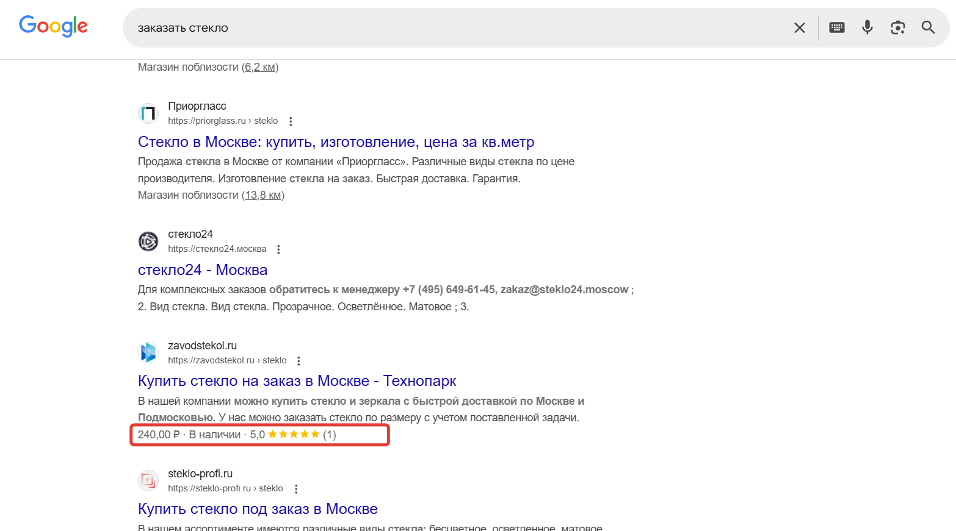Search by image with Lens icon

pyautogui.click(x=898, y=27)
